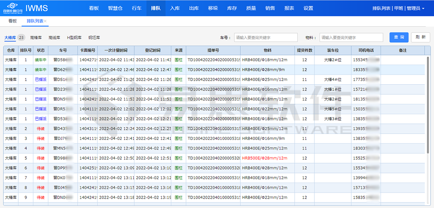Screen dimensions: 434x208
Task: Select the row with red HRB500E/Φ28mm/12m material
Action: pyautogui.click(x=264, y=158)
